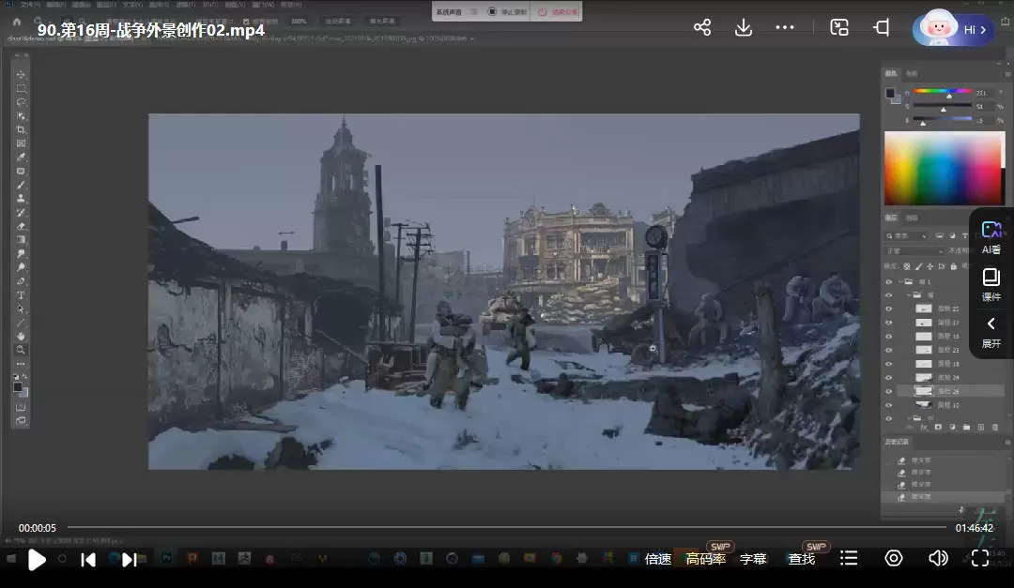Open the playlist list icon
1014x588 pixels.
tap(849, 558)
